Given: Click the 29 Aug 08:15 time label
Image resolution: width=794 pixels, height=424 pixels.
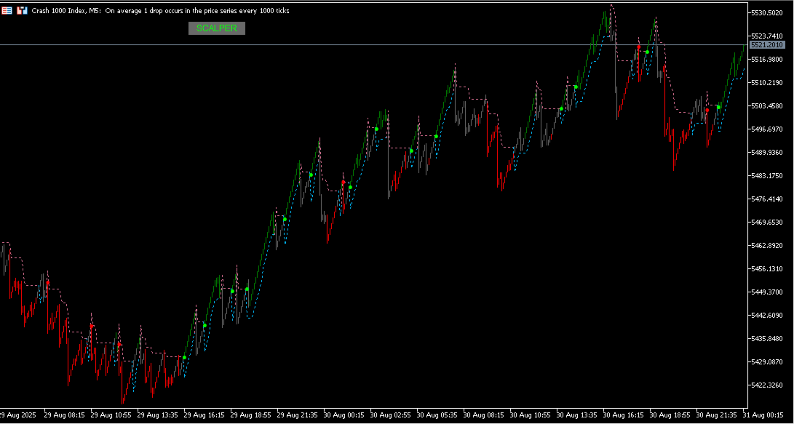Looking at the screenshot, I should tap(64, 415).
